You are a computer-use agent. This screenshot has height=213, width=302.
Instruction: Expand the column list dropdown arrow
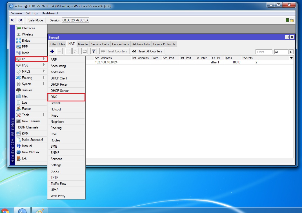coord(291,58)
